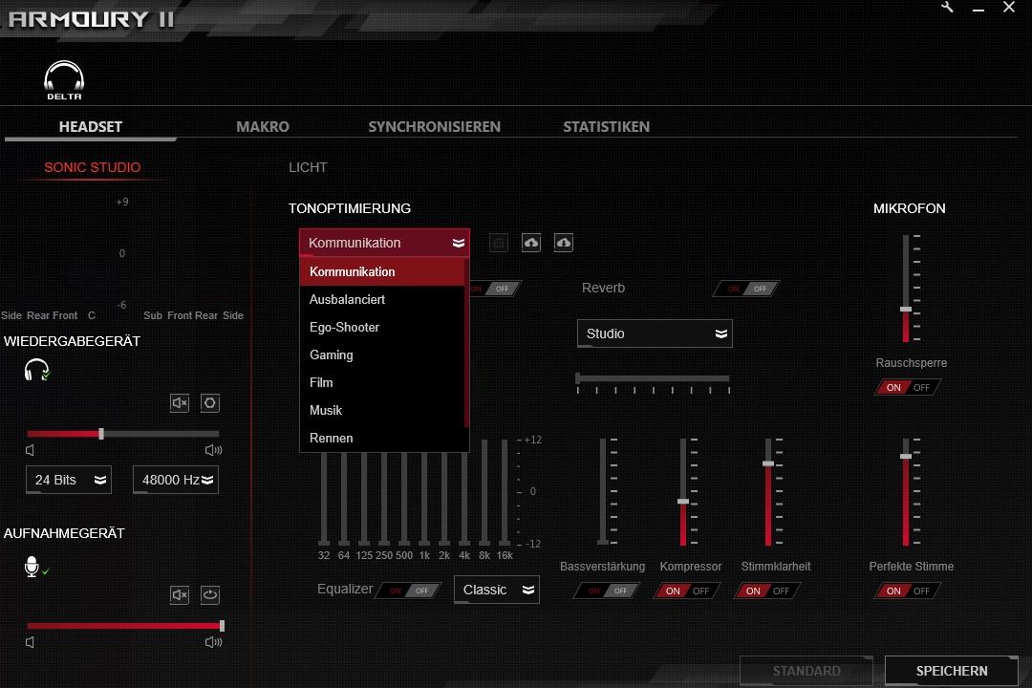Click the STANDARD button
This screenshot has height=688, width=1032.
tap(806, 671)
